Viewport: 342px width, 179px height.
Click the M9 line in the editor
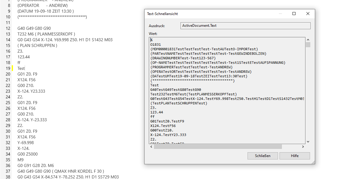point(21,160)
